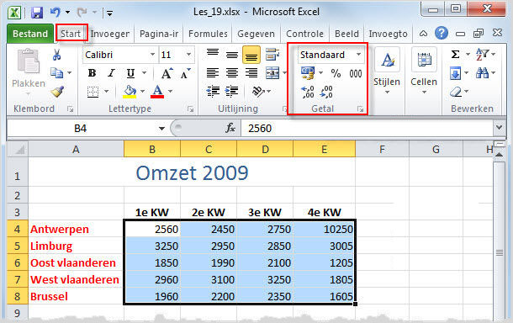Select column F header
This screenshot has width=513, height=323.
(382, 149)
